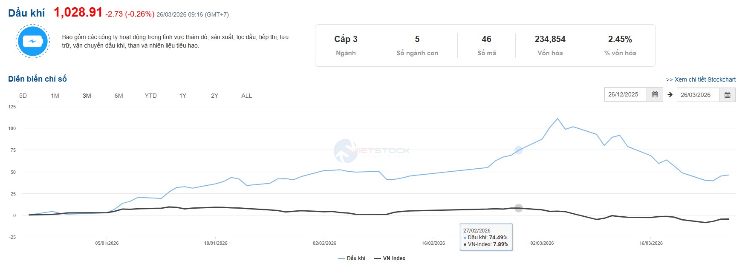The height and width of the screenshot is (269, 745).
Task: Select the 3M time range
Action: 87,96
